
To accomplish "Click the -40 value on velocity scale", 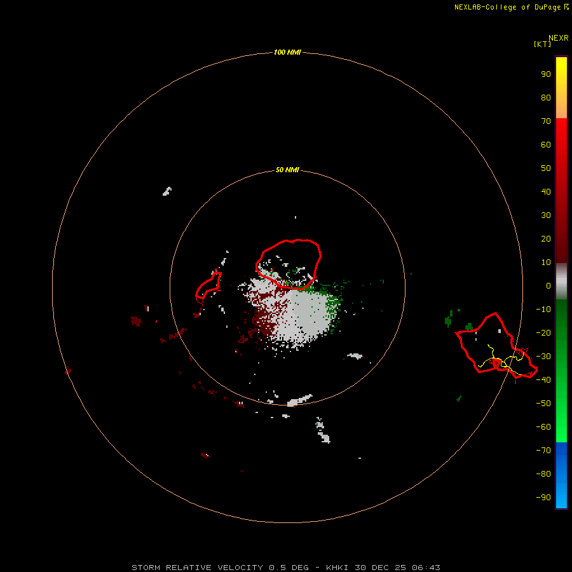I will click(543, 380).
